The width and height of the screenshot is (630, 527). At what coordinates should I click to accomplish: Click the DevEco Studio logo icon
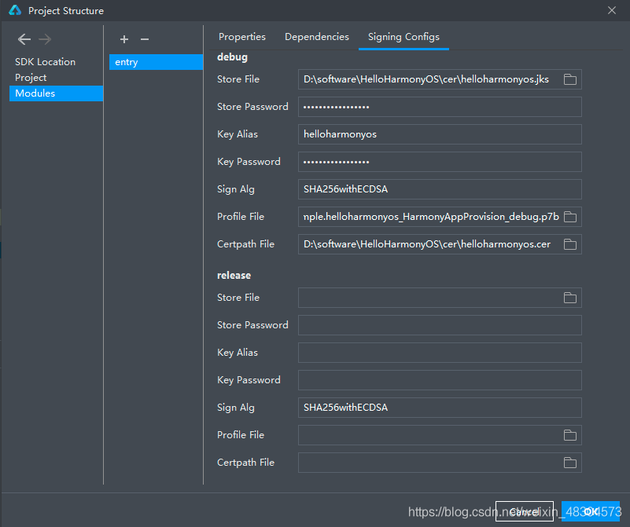(x=15, y=10)
